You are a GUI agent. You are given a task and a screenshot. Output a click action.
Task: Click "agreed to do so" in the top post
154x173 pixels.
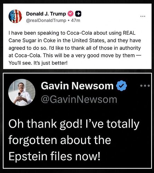(28, 48)
